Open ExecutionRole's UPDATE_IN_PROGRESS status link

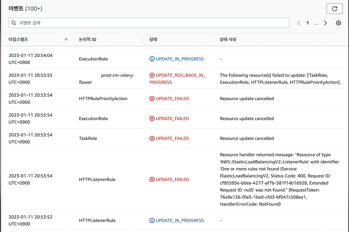coord(179,59)
